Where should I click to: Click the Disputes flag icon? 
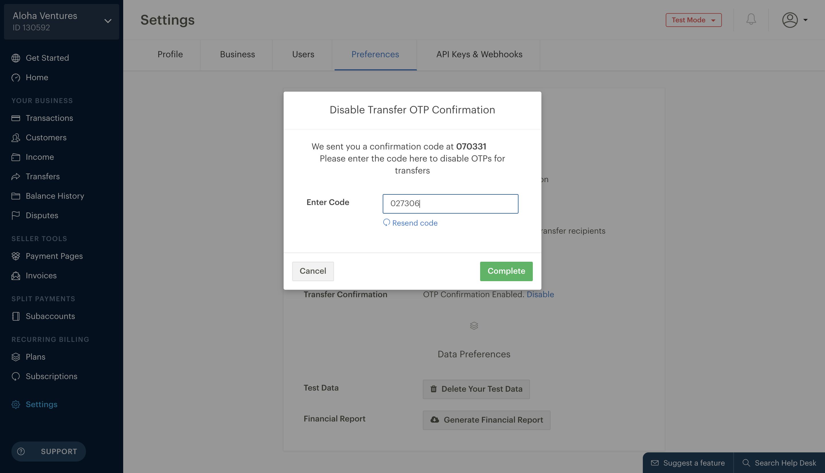pyautogui.click(x=15, y=215)
